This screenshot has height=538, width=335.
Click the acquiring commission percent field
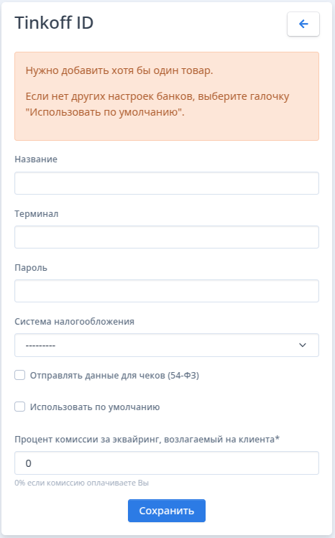tap(167, 463)
